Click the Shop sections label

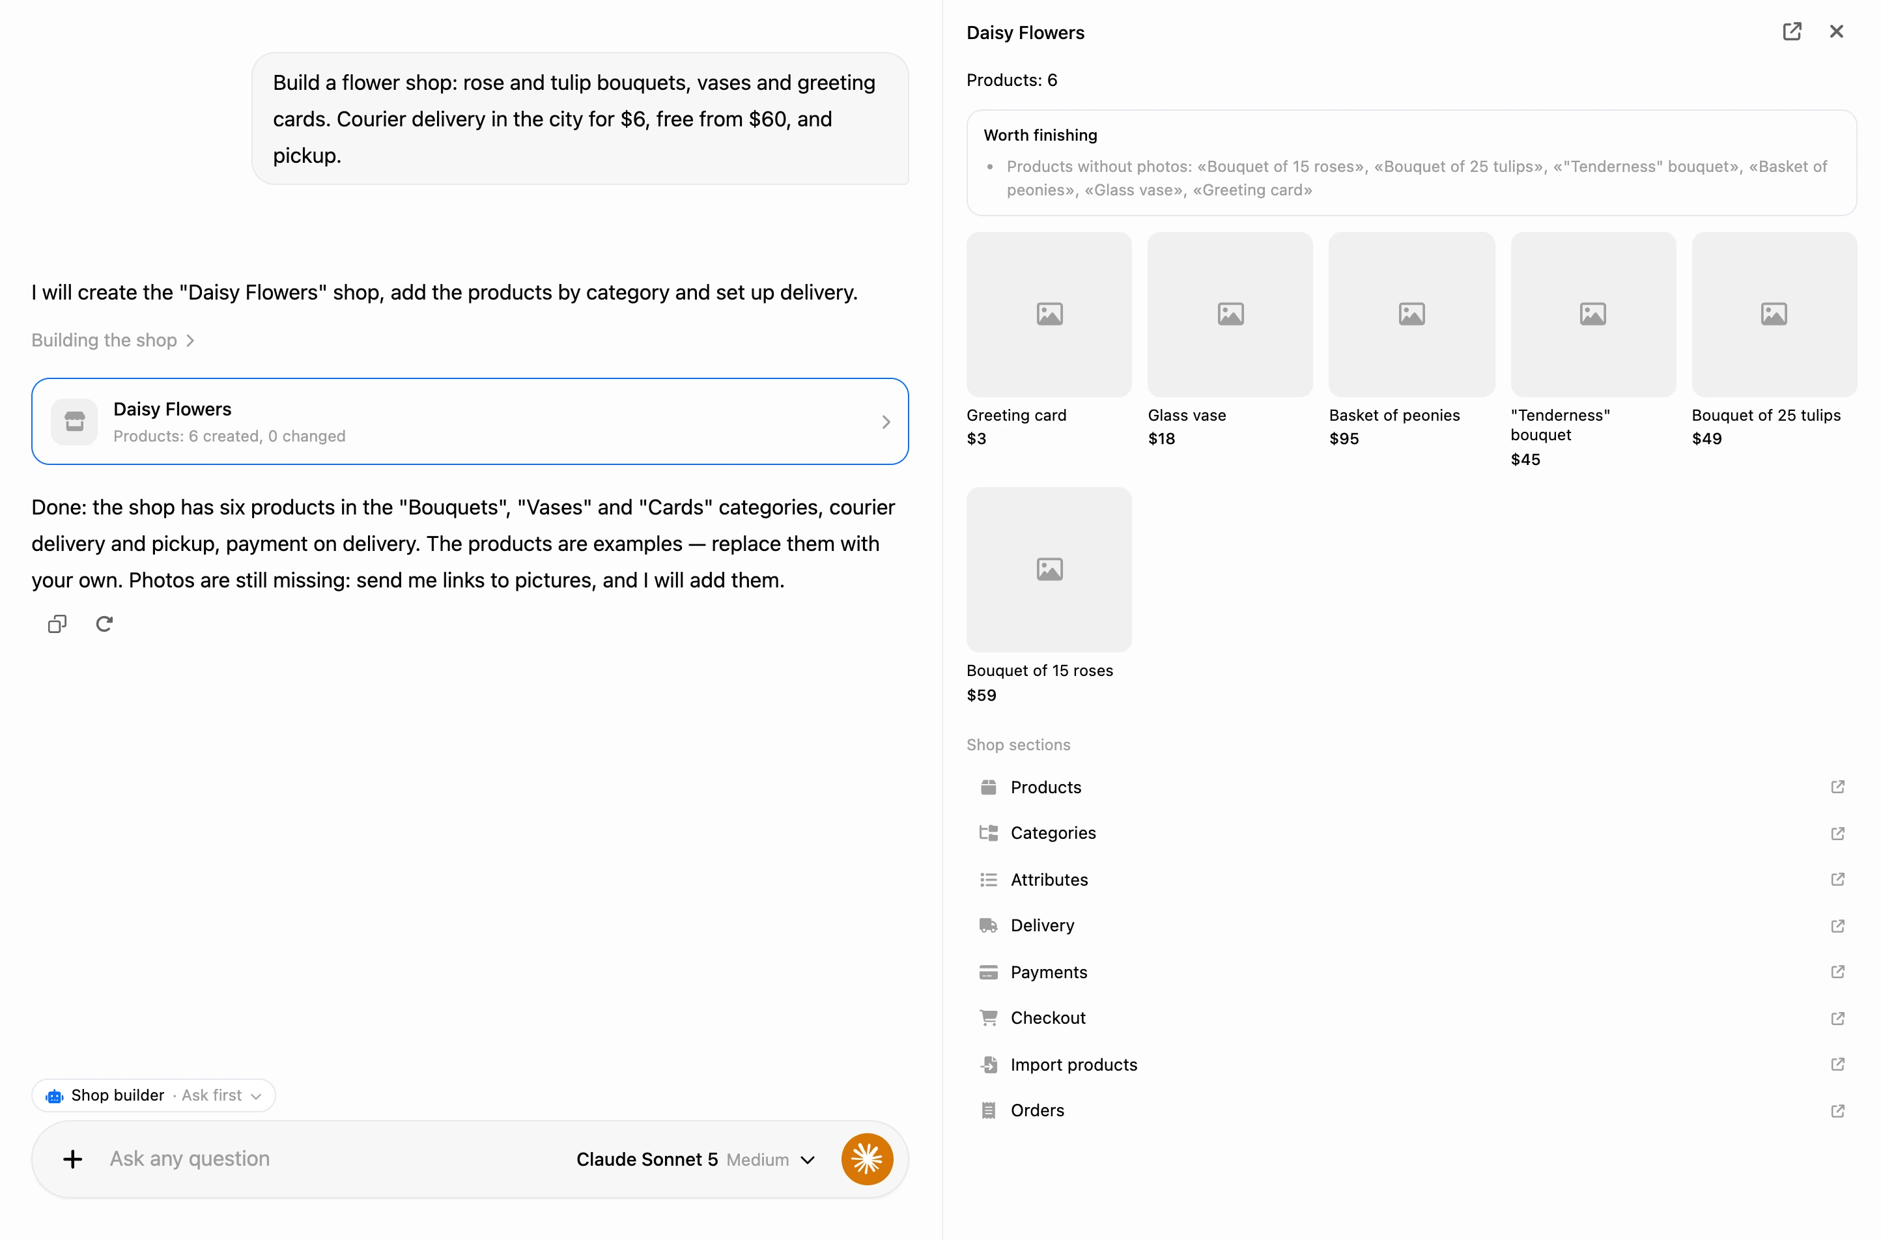pos(1017,745)
